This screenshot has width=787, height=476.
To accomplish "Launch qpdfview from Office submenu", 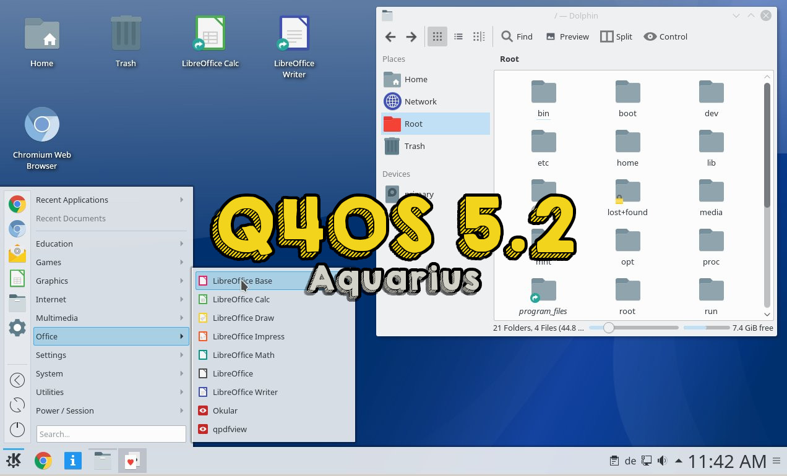I will pos(274,429).
